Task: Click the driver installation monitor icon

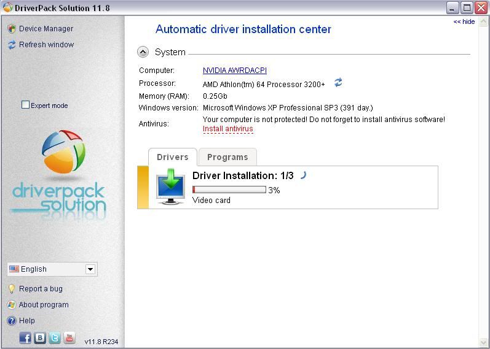Action: click(170, 186)
